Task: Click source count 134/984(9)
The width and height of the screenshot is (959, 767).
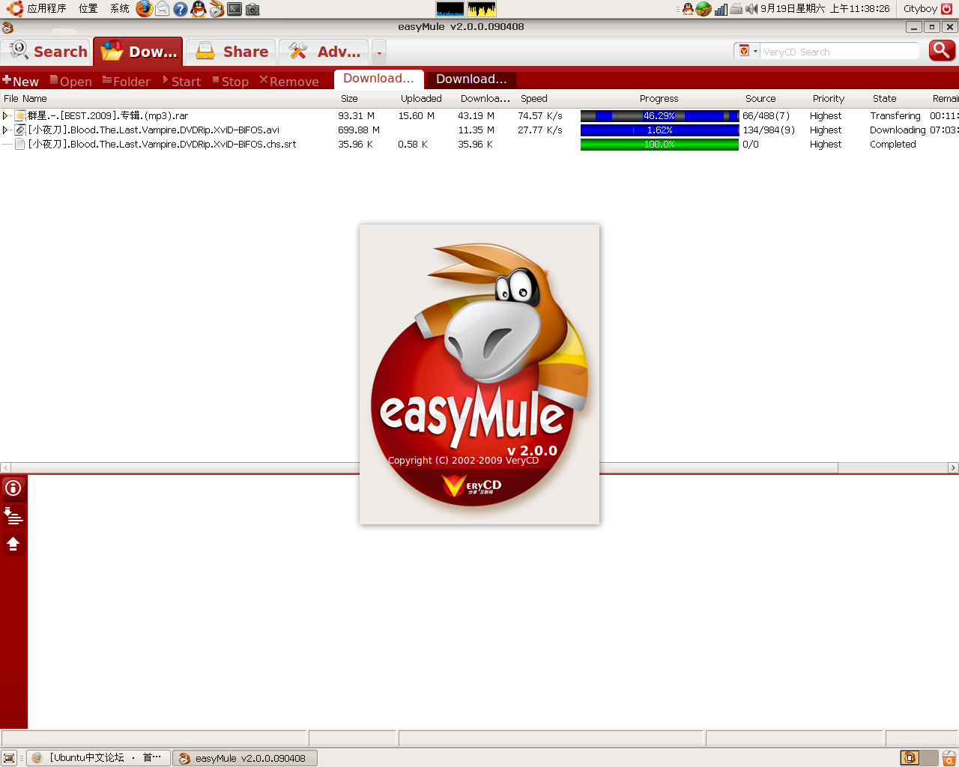Action: click(769, 130)
